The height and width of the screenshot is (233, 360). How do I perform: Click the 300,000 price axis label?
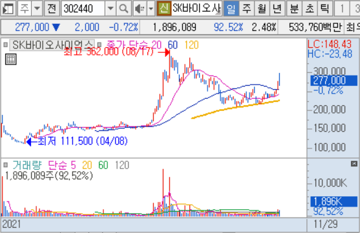329,71
